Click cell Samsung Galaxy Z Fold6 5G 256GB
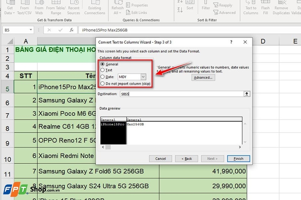The width and height of the screenshot is (301, 200). 98,171
